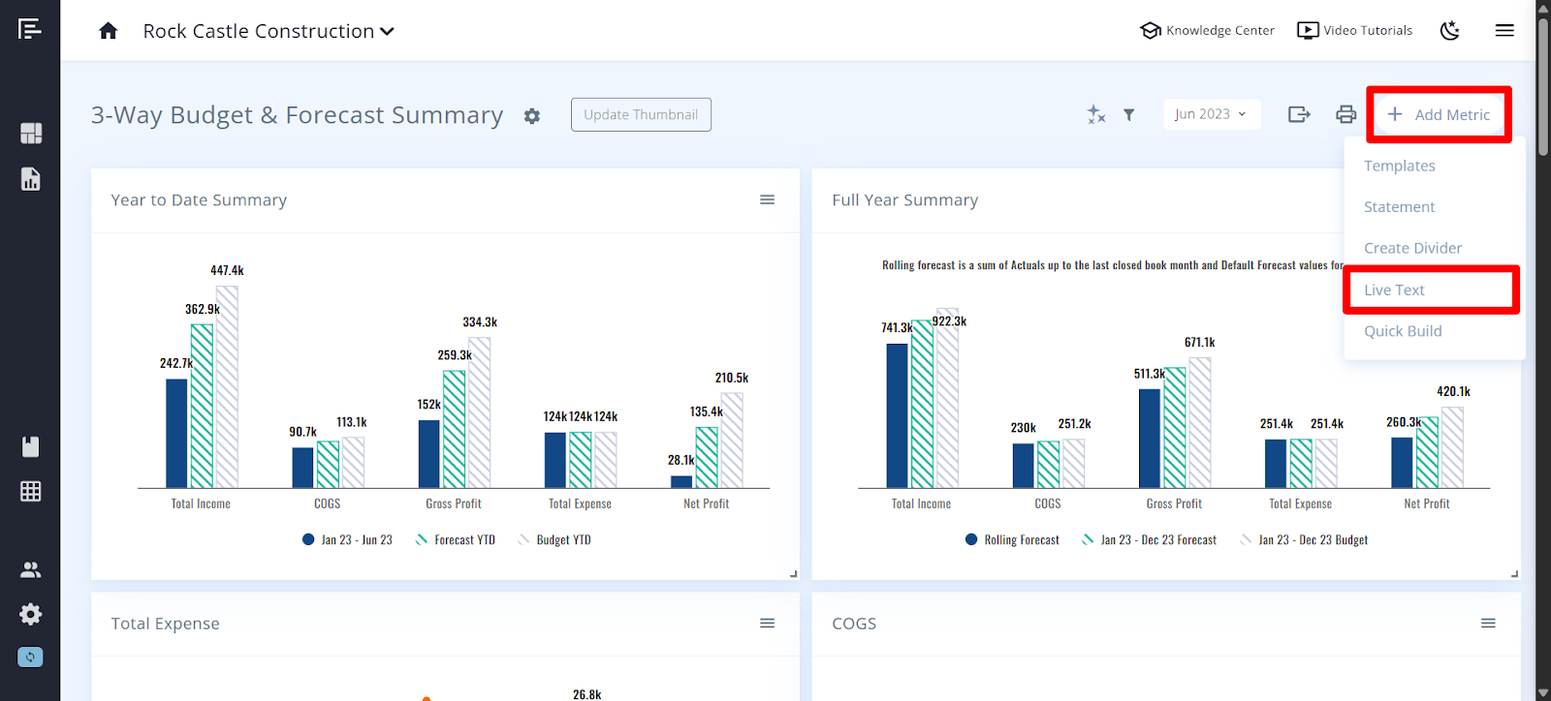This screenshot has height=701, width=1551.
Task: Click the Add Metric button
Action: (1439, 114)
